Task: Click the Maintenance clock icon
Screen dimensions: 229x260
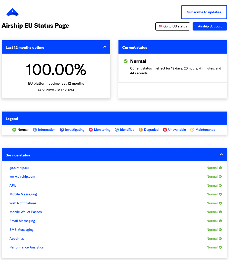Action: tap(192, 130)
